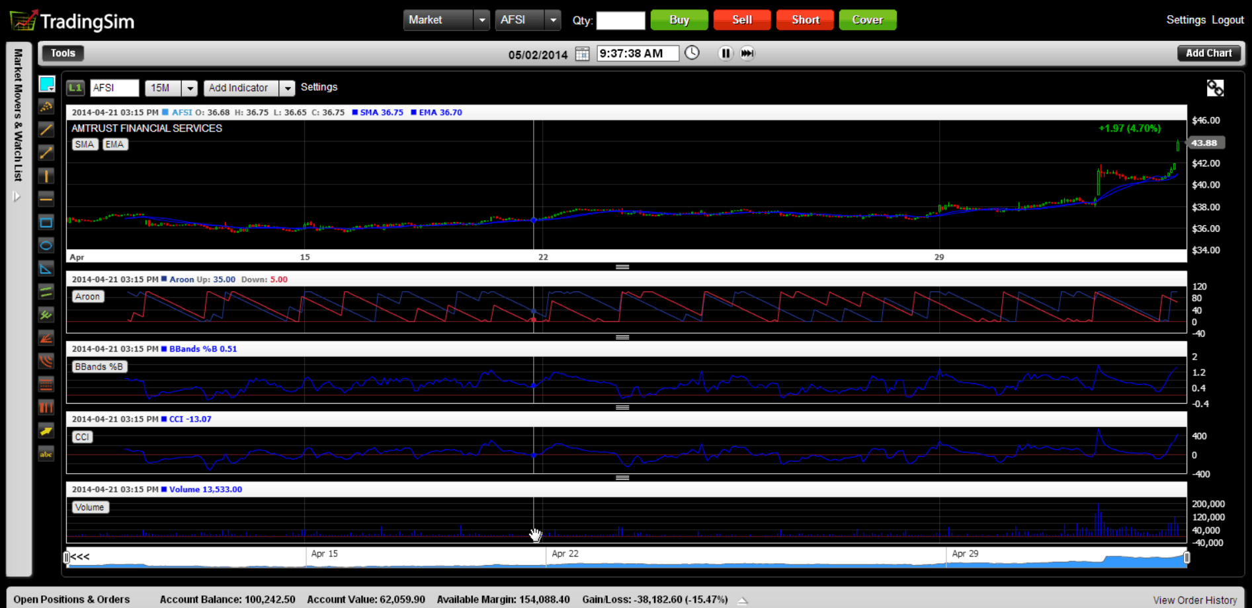Open the Market order type dropdown

(x=482, y=20)
